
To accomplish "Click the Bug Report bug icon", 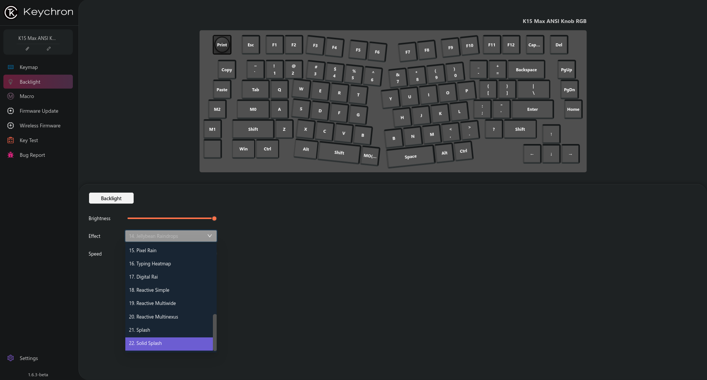I will [11, 155].
